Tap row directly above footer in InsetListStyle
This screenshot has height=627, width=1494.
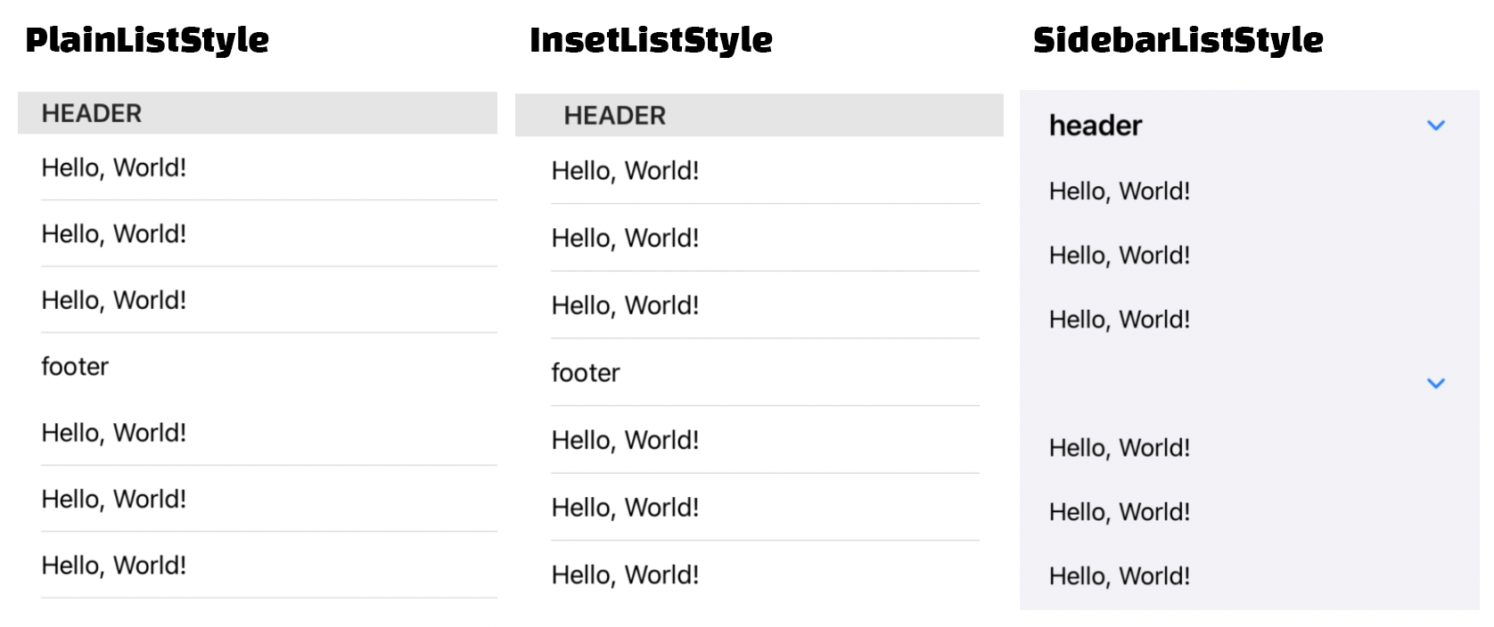[625, 305]
